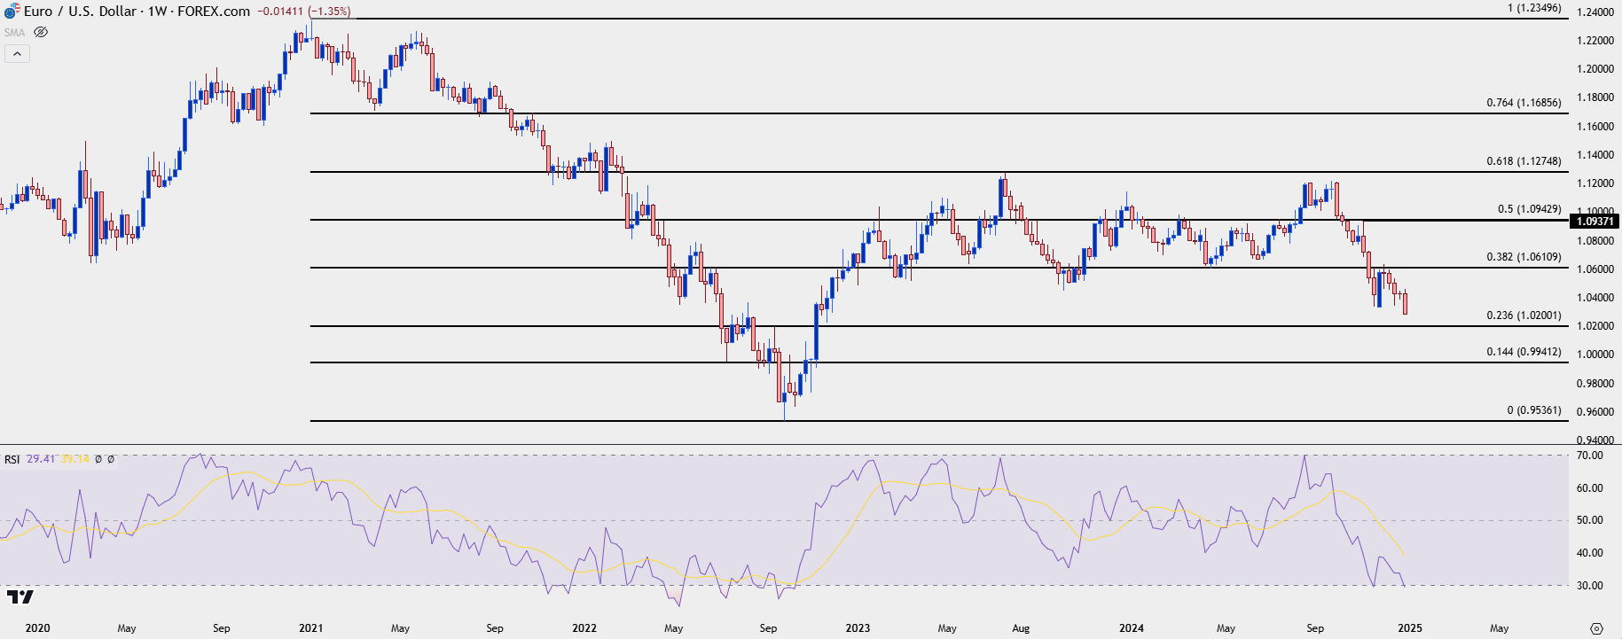Click the RSI value 29.41
This screenshot has height=639, width=1622.
tap(41, 459)
